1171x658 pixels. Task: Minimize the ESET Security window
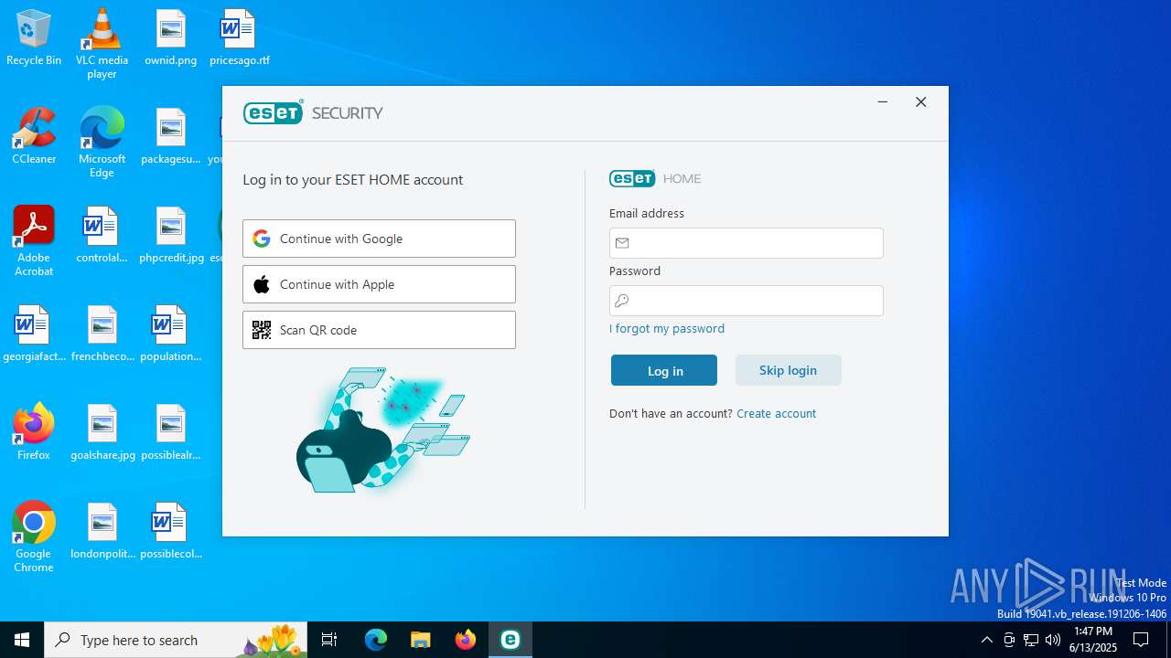click(883, 102)
